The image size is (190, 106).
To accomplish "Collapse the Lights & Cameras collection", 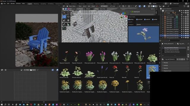I will click(x=161, y=11).
